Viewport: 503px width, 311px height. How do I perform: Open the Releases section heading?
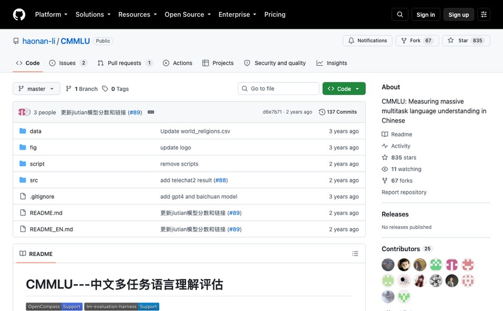coord(395,214)
